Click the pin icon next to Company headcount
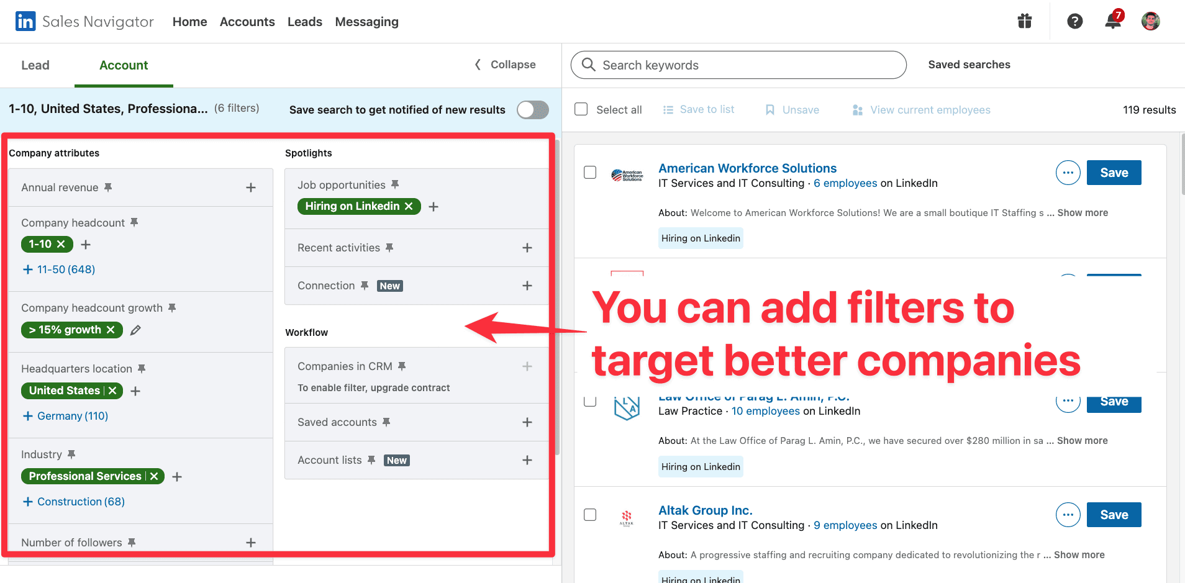This screenshot has width=1185, height=583. (x=134, y=222)
